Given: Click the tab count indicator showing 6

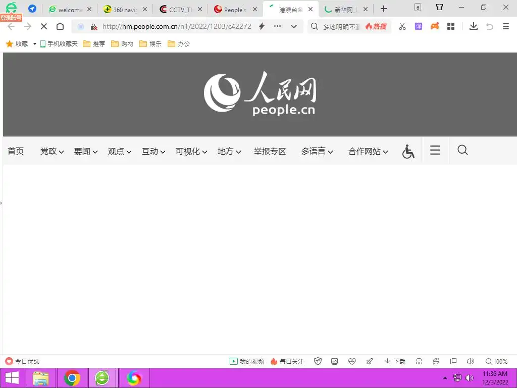Looking at the screenshot, I should click(x=418, y=7).
